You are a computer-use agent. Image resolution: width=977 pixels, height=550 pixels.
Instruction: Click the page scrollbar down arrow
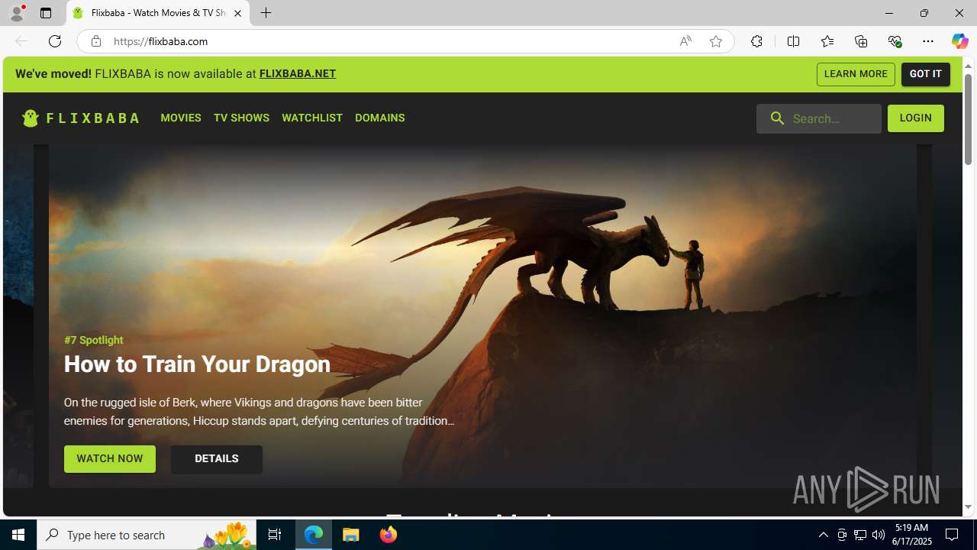coord(969,507)
